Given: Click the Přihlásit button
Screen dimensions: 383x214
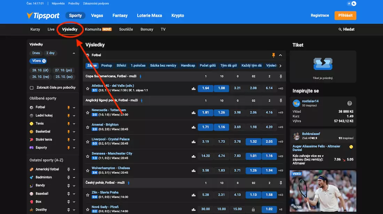Looking at the screenshot, I should (345, 15).
